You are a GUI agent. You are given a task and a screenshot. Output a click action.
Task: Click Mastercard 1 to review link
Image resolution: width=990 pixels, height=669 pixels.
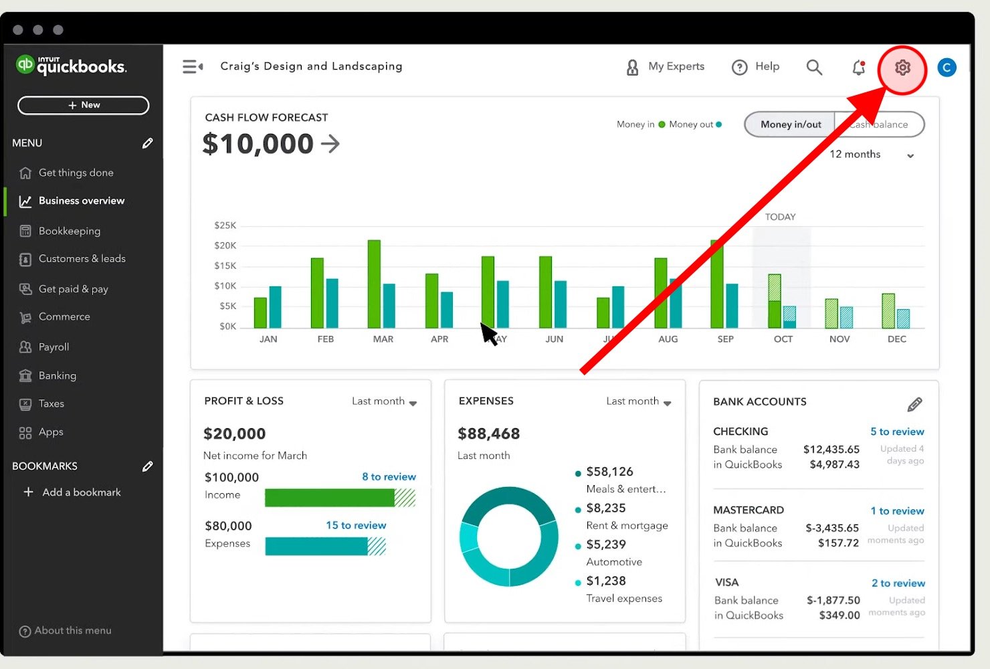point(897,511)
